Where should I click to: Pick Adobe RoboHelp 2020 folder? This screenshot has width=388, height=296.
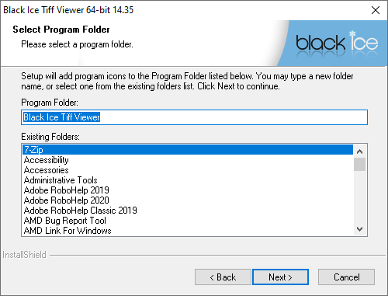point(188,200)
